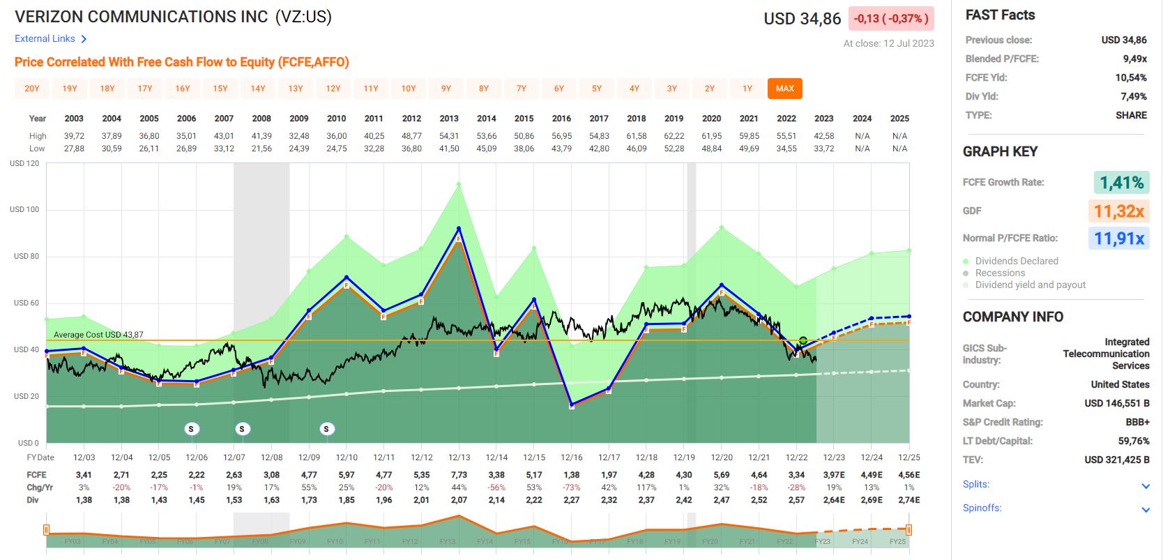Select the 19Y time range tab

pos(70,89)
